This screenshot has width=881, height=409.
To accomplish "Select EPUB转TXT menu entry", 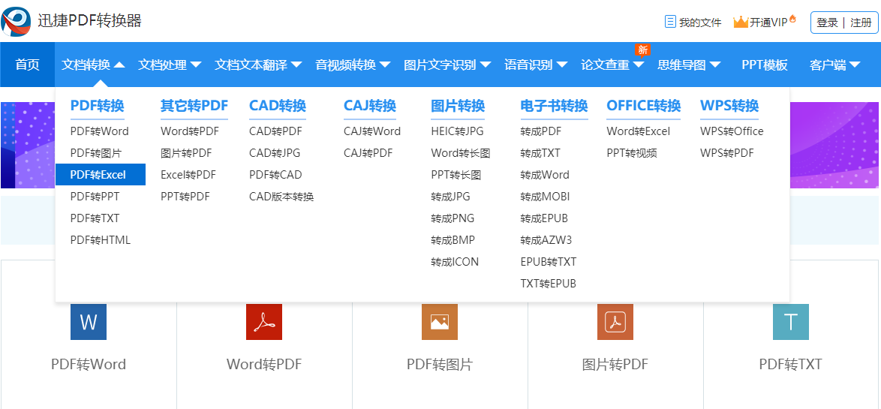I will tap(549, 262).
